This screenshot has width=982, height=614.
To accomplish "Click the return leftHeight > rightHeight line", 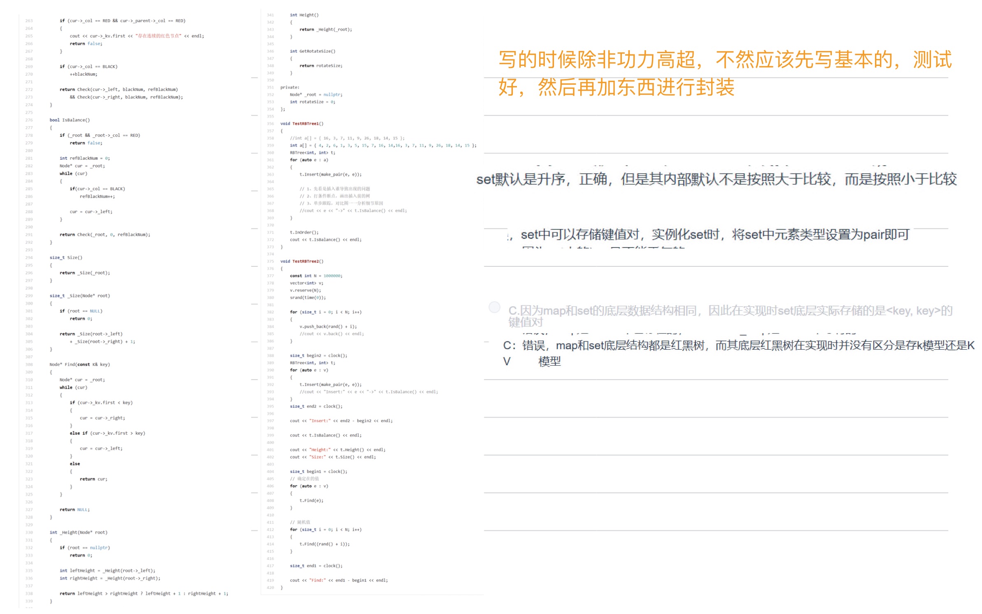I will tap(144, 593).
